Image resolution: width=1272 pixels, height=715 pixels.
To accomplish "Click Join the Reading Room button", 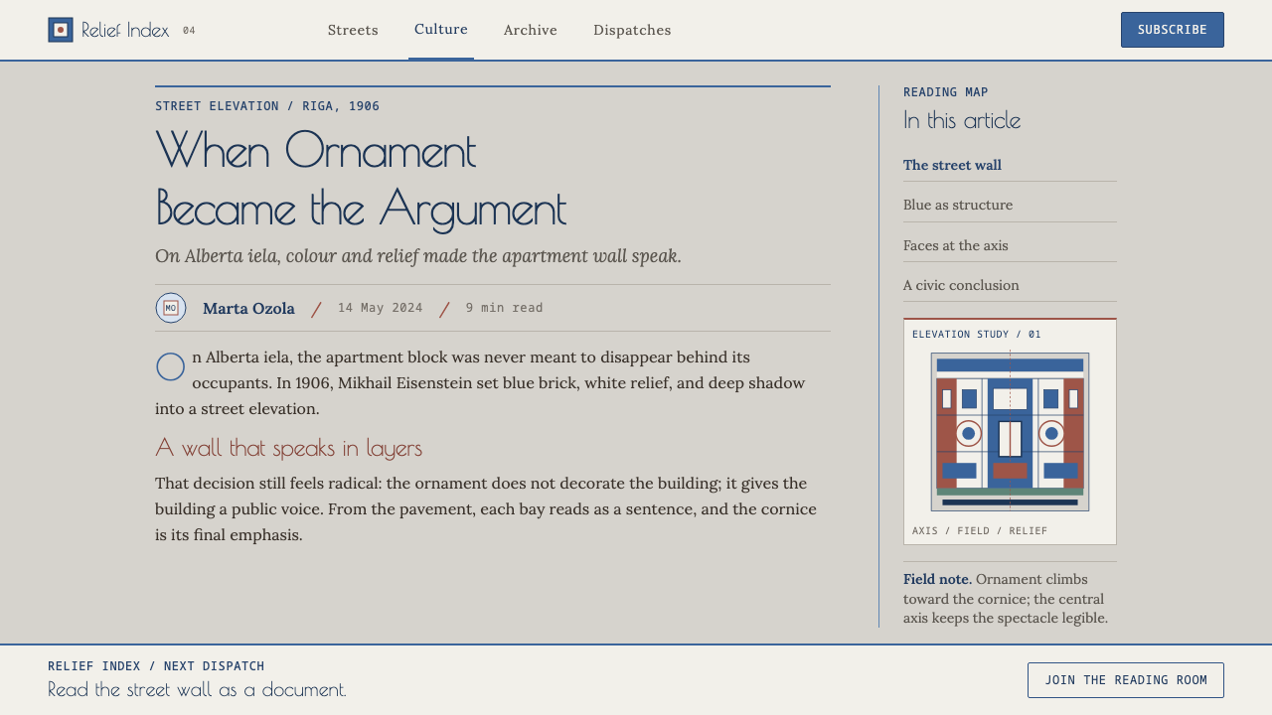I will click(1126, 680).
